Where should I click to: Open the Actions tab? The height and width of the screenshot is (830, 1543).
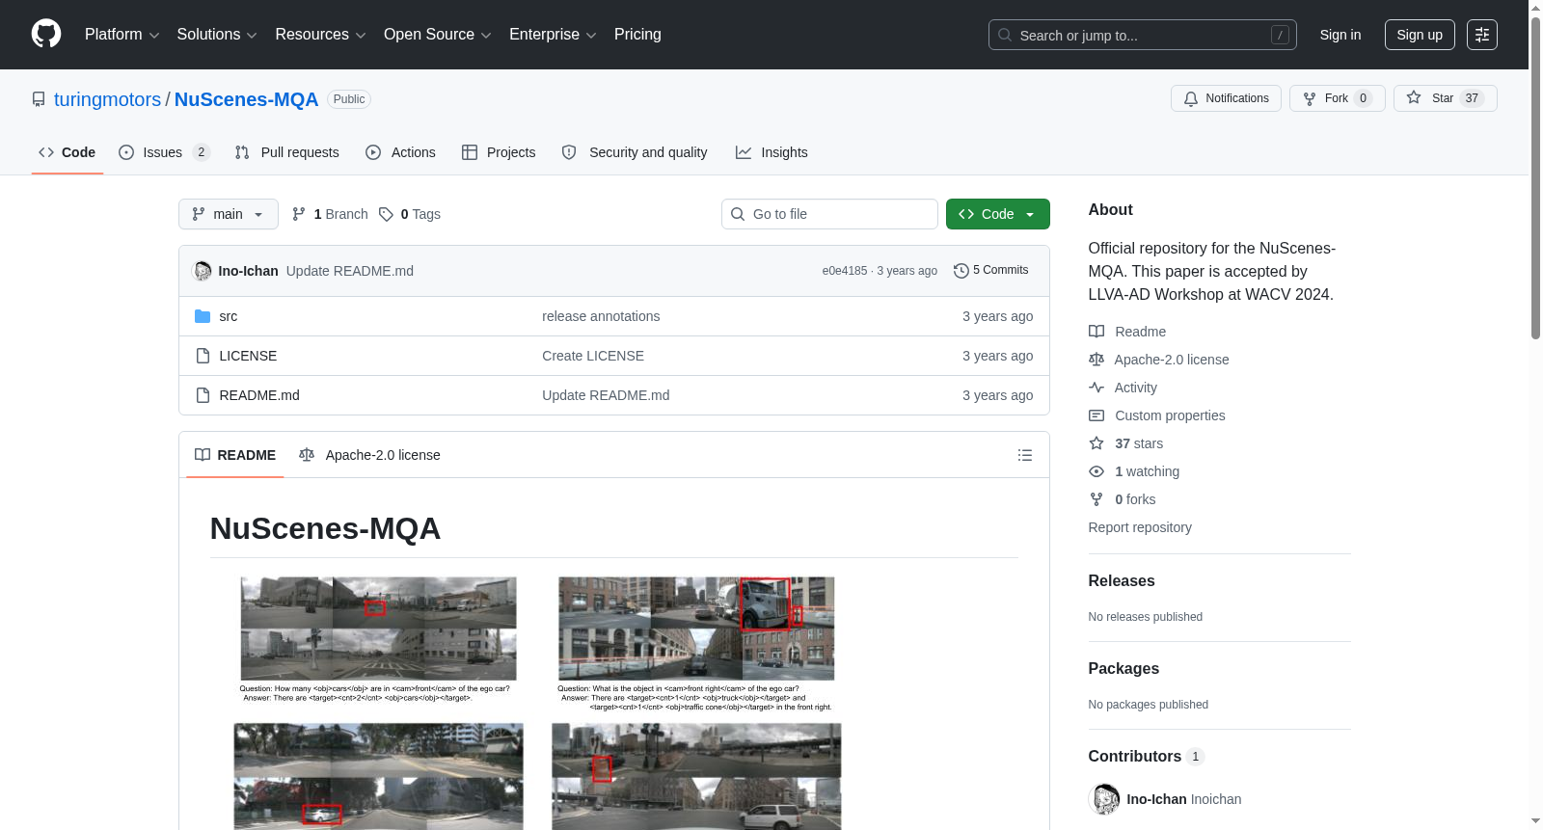[400, 152]
